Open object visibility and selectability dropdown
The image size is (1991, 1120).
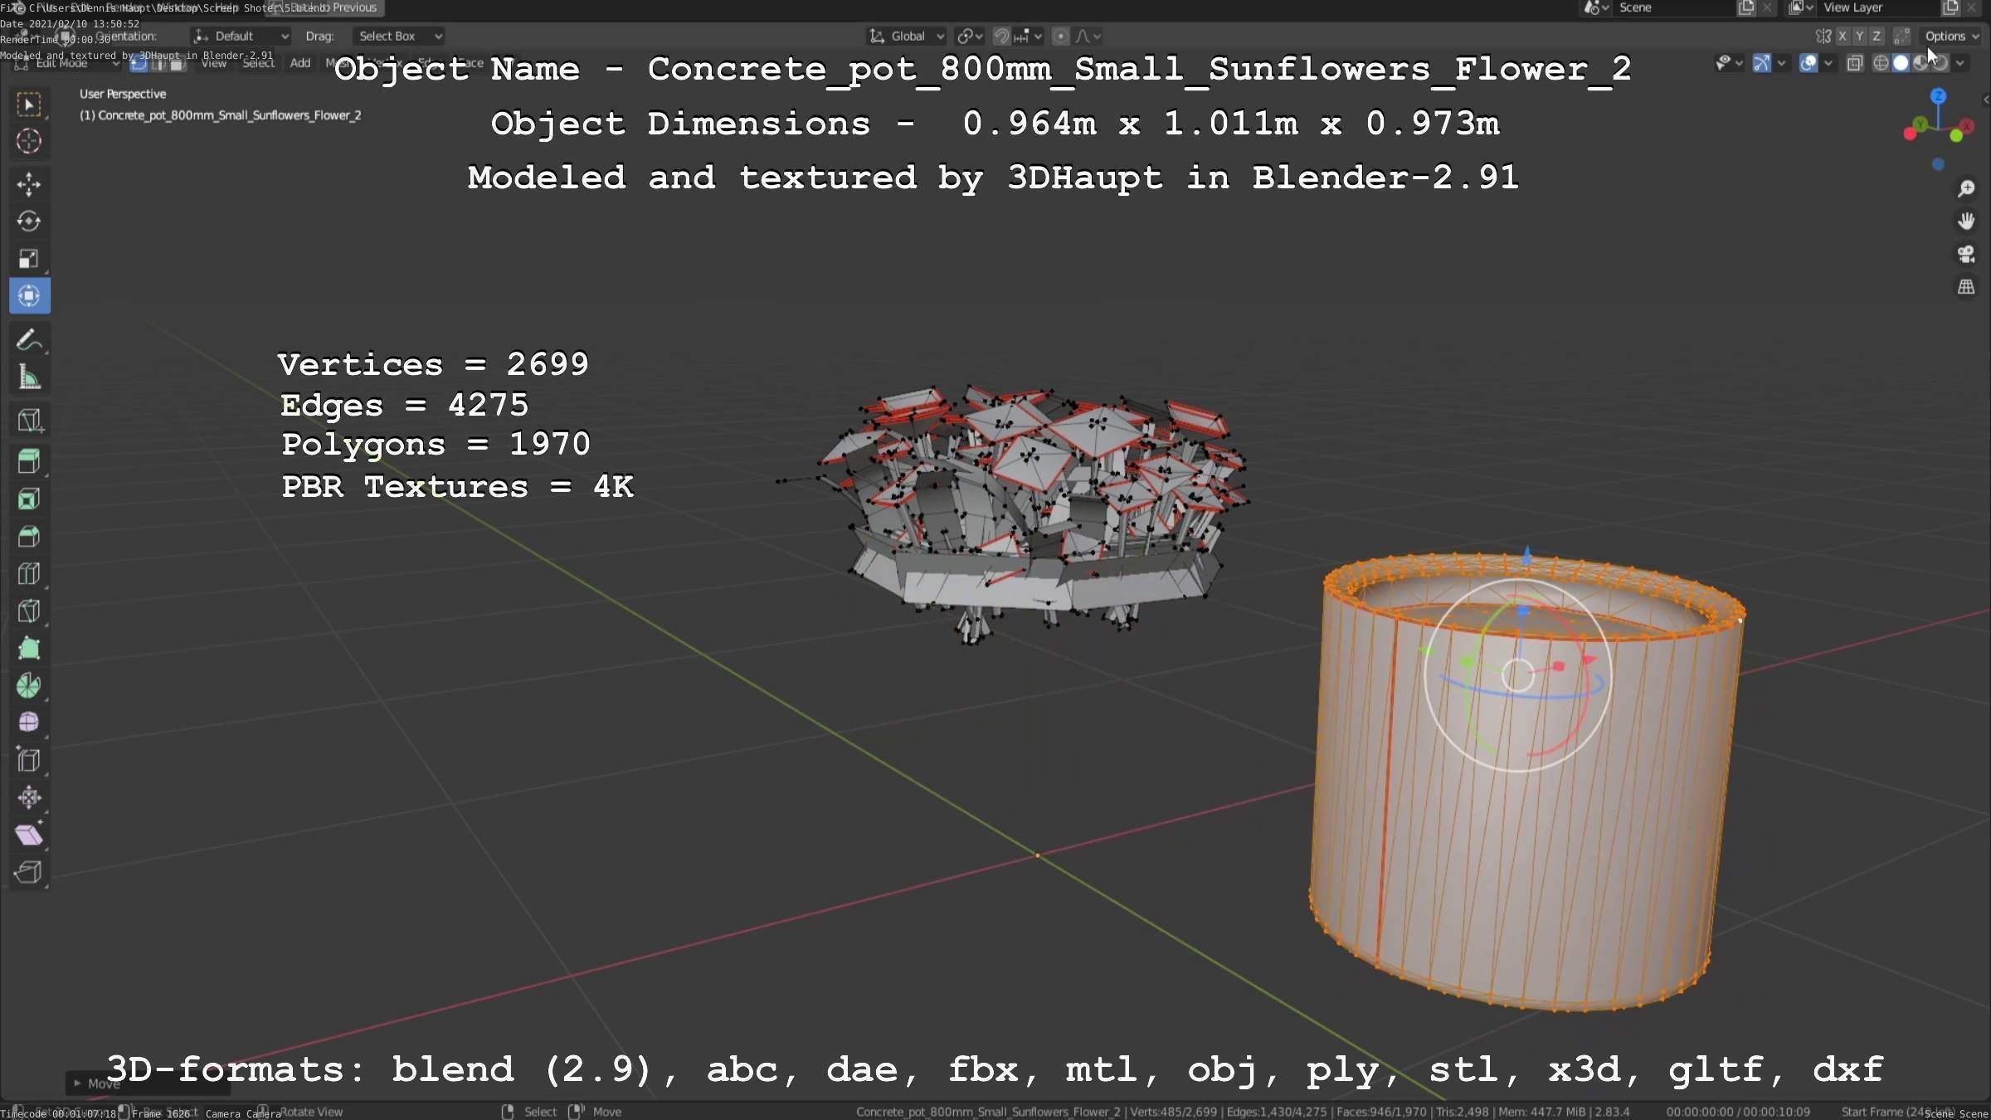tap(1729, 63)
